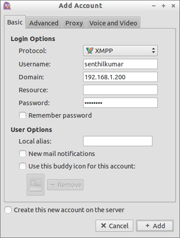Open the Protocol dropdown arrows
Viewport: 180px width, 238px height.
click(153, 50)
